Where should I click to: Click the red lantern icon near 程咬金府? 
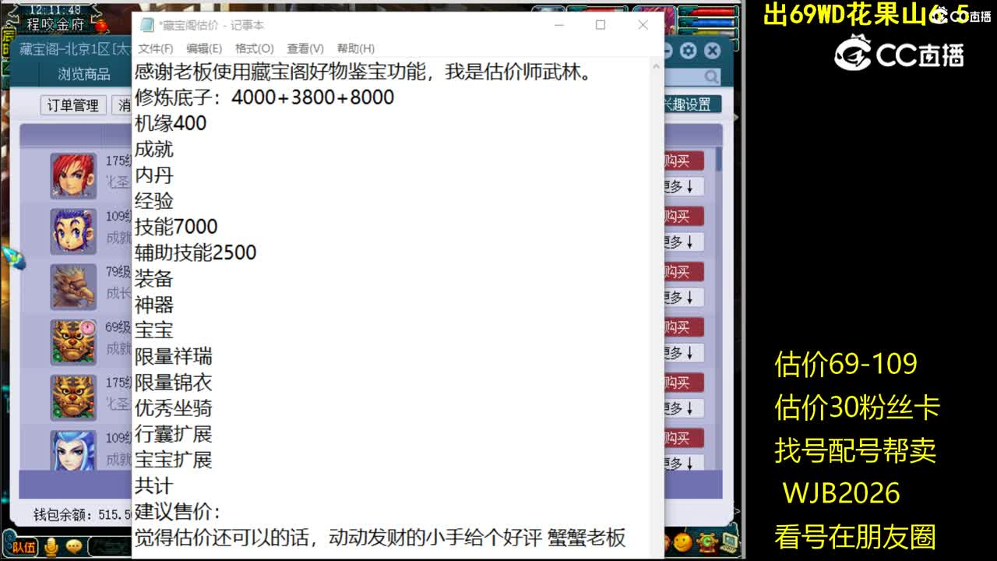coord(101,25)
